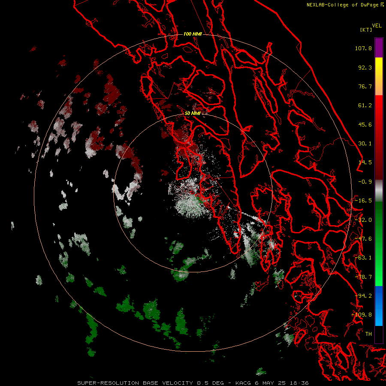
Task: Click the 14.5 velocity scale value
Action: pyautogui.click(x=365, y=163)
